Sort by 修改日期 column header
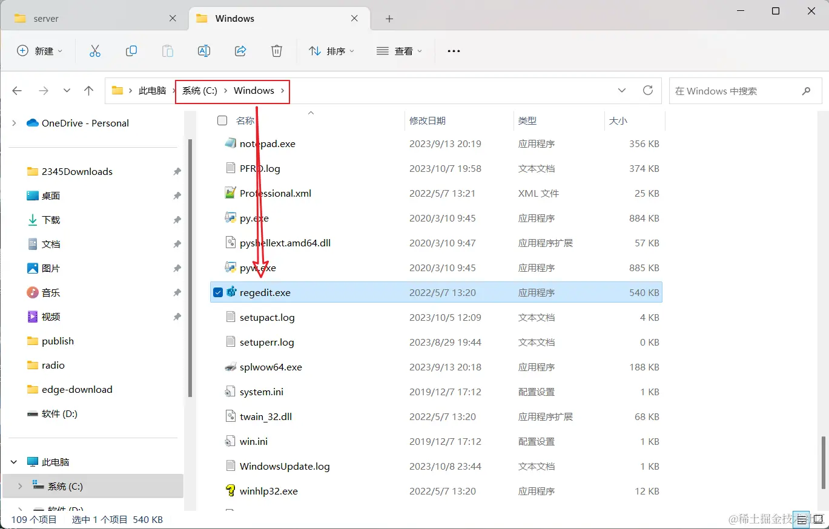 (x=428, y=120)
